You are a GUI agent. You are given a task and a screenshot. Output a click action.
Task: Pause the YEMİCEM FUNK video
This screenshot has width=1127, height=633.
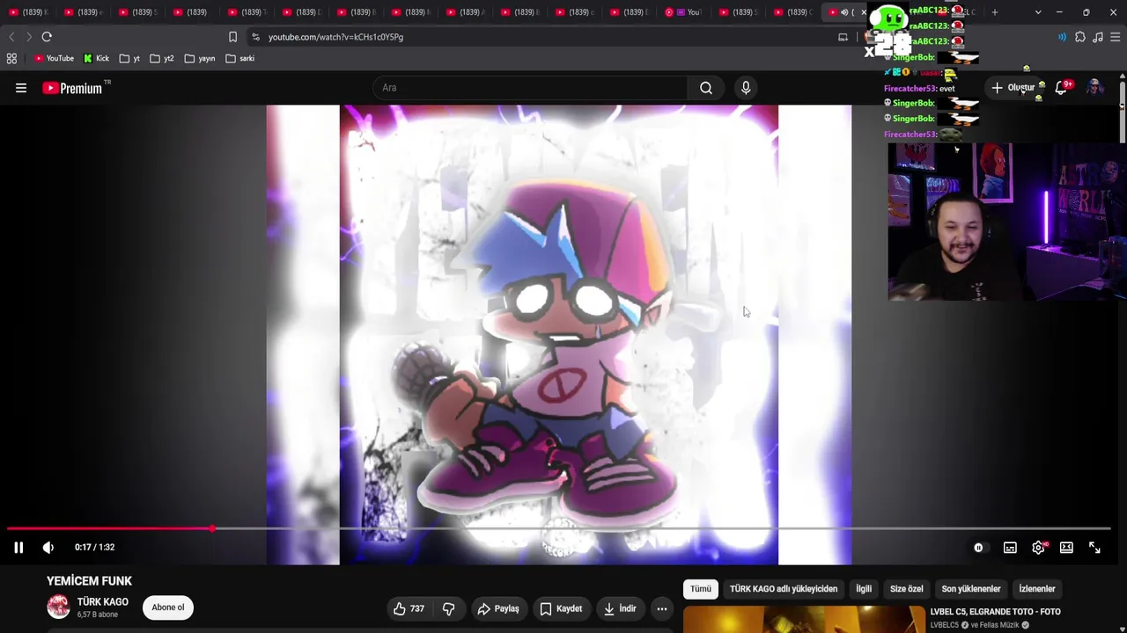pos(18,548)
